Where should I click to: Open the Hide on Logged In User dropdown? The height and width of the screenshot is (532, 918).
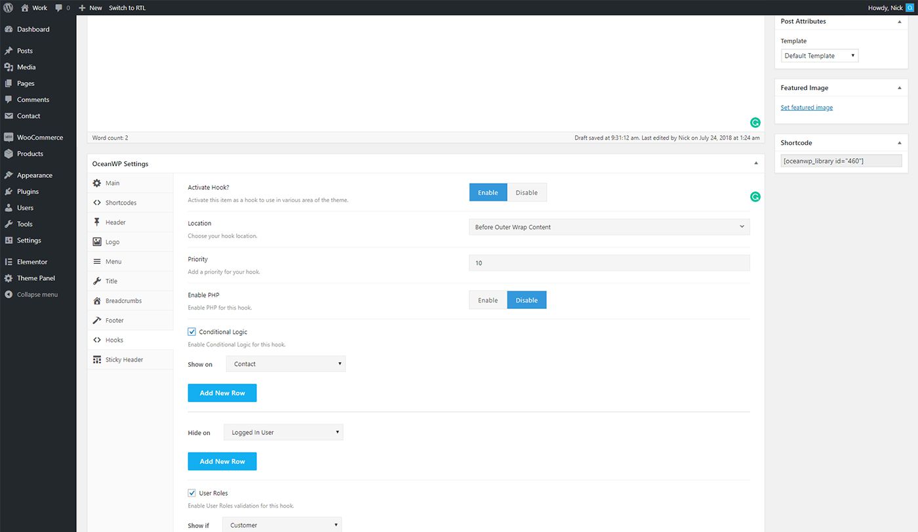[283, 432]
